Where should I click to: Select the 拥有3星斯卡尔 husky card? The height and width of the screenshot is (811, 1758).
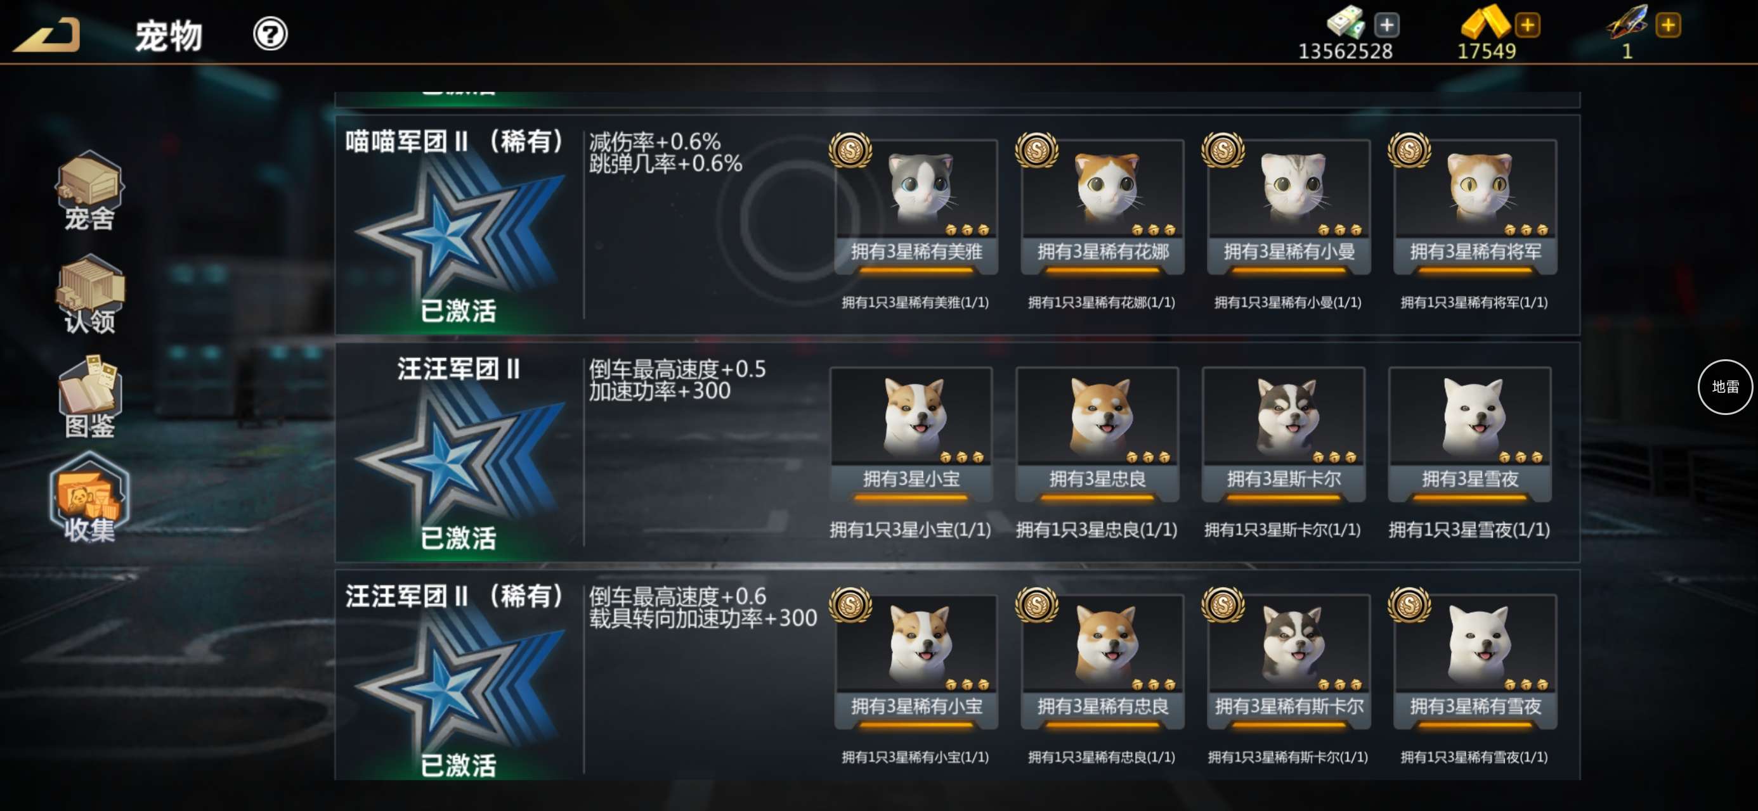(1284, 434)
